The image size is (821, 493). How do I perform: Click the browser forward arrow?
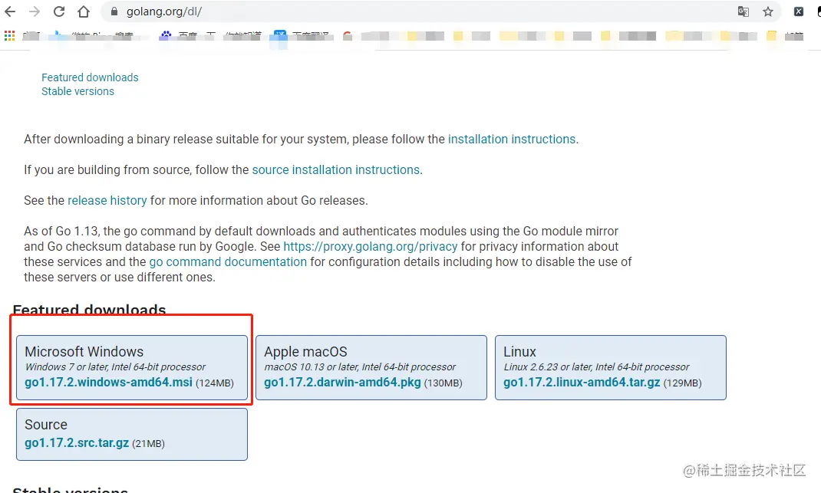coord(35,11)
